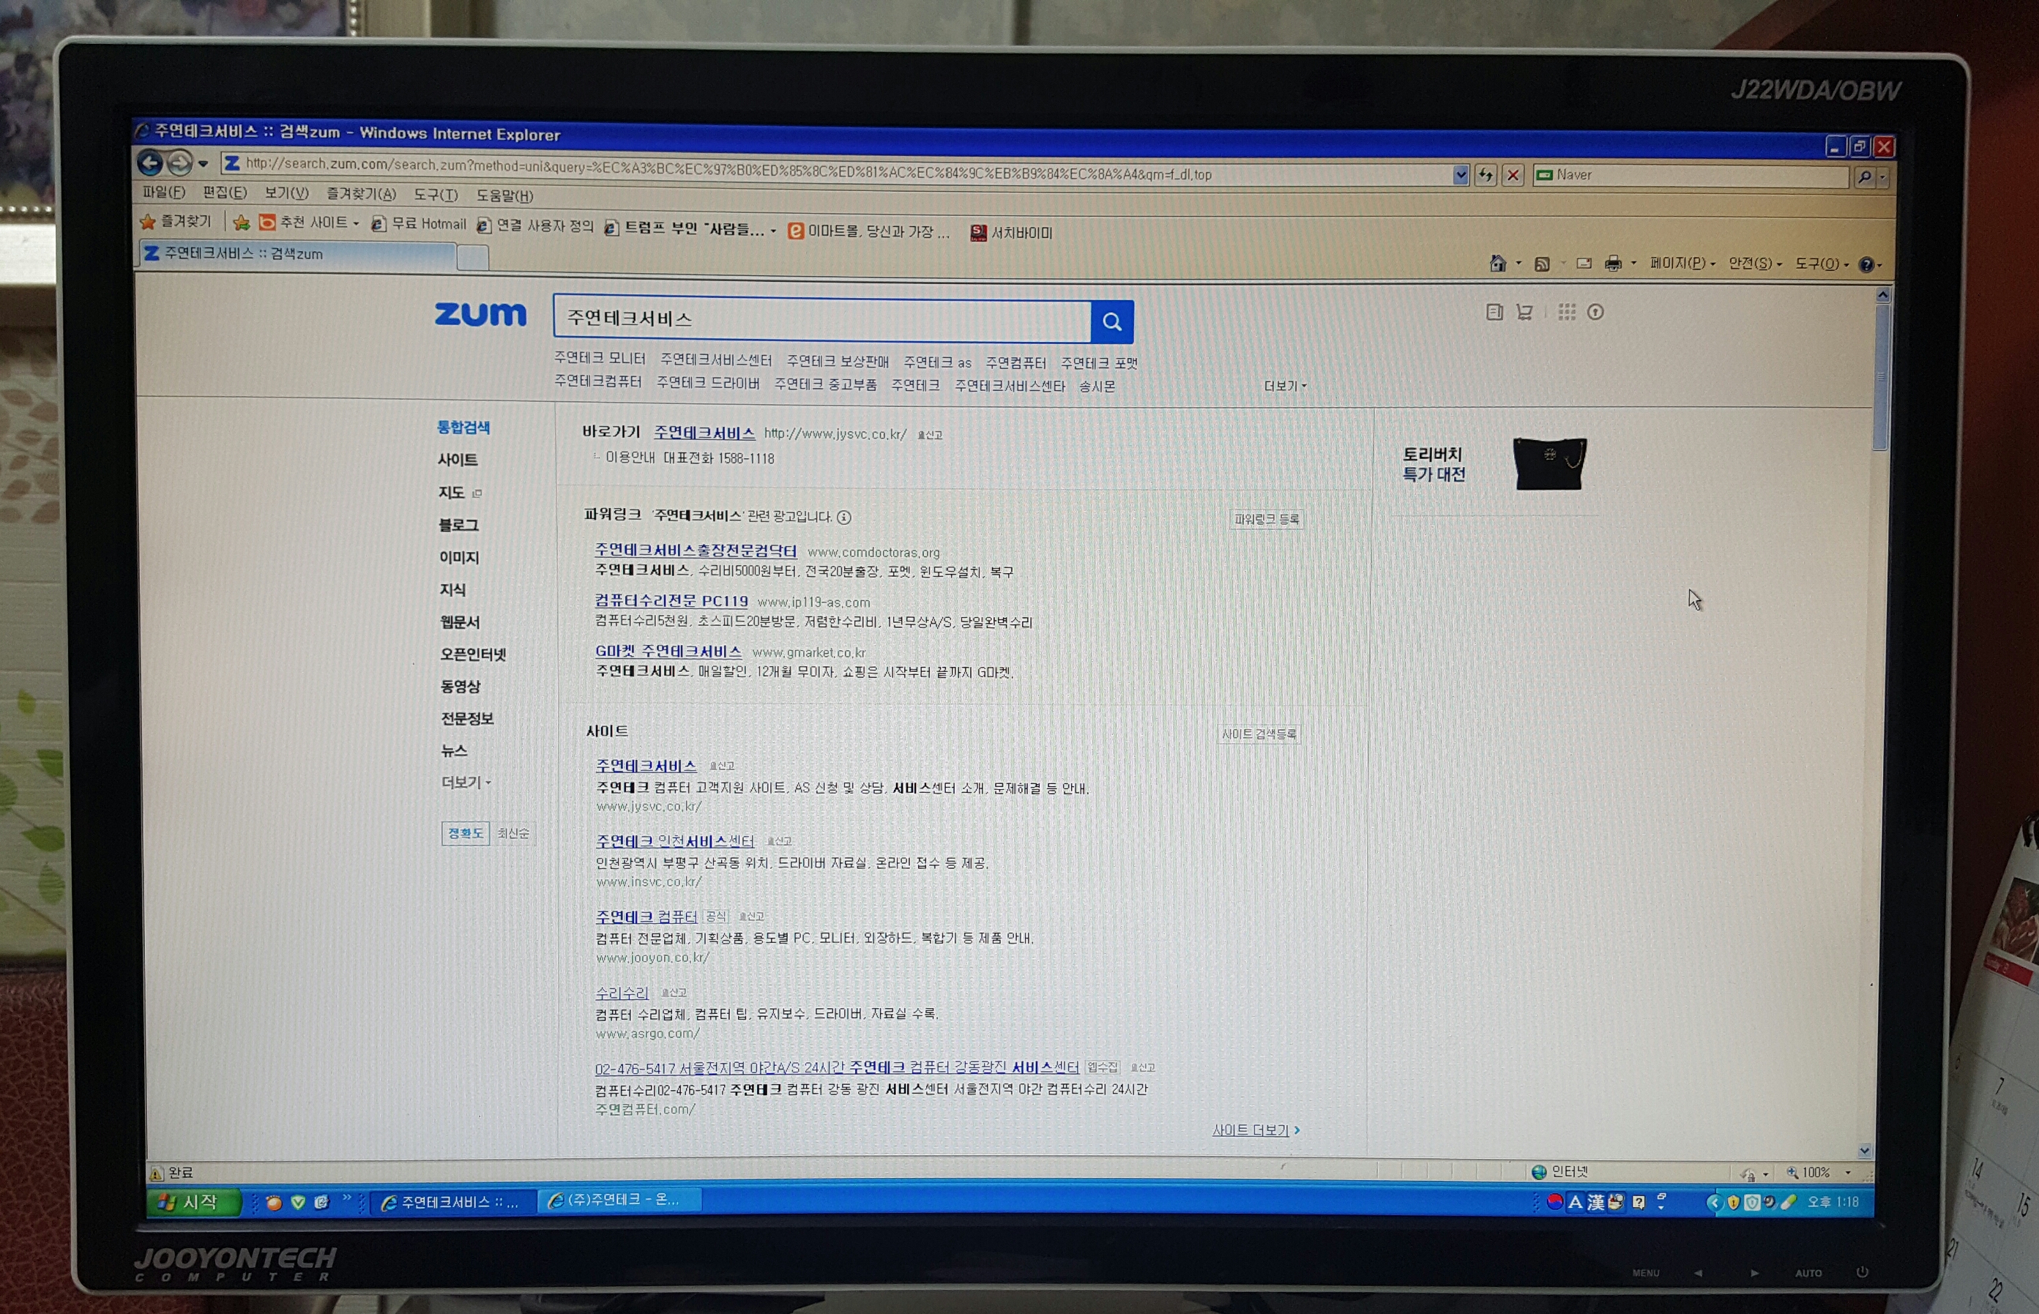Click 사이트 더보기 link
The image size is (2039, 1314).
pyautogui.click(x=1256, y=1130)
